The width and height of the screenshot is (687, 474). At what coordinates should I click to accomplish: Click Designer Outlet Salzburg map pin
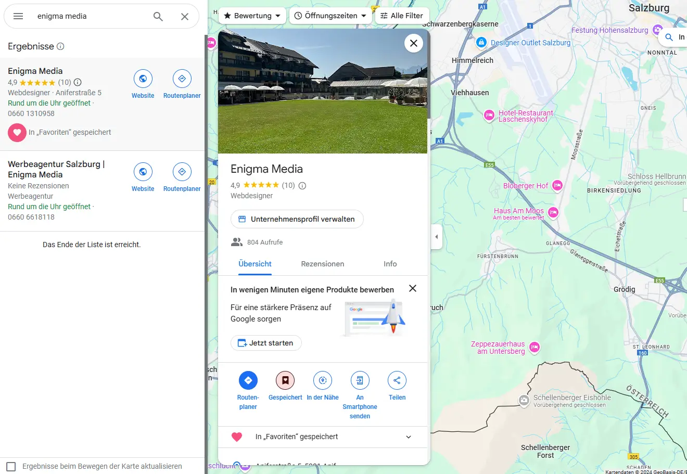[x=481, y=43]
